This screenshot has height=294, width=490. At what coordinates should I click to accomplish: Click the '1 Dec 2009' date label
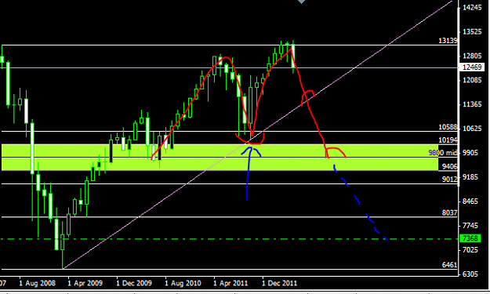pyautogui.click(x=134, y=283)
